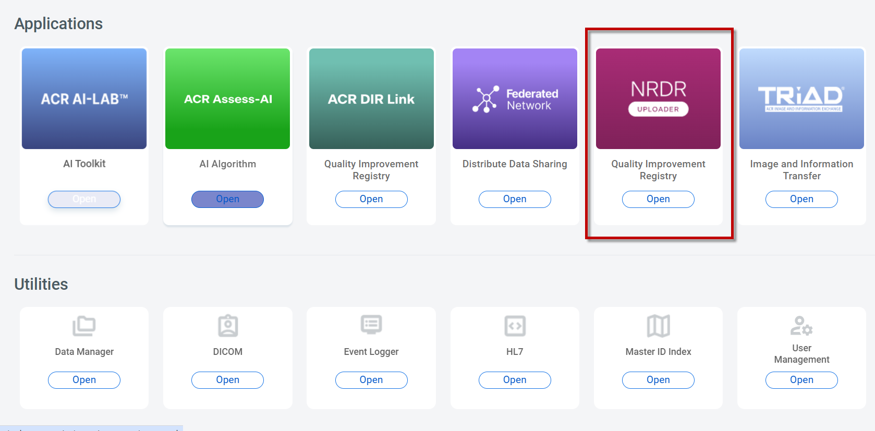The height and width of the screenshot is (431, 875).
Task: Click the Master ID Index label
Action: (658, 352)
